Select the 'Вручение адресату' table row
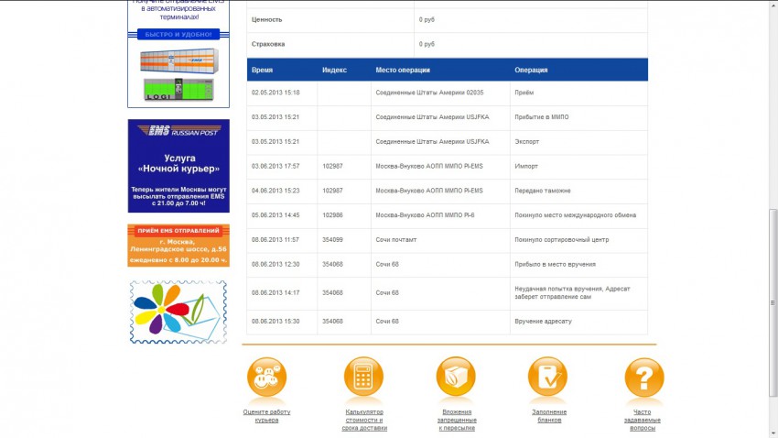This screenshot has width=778, height=438. [x=447, y=322]
